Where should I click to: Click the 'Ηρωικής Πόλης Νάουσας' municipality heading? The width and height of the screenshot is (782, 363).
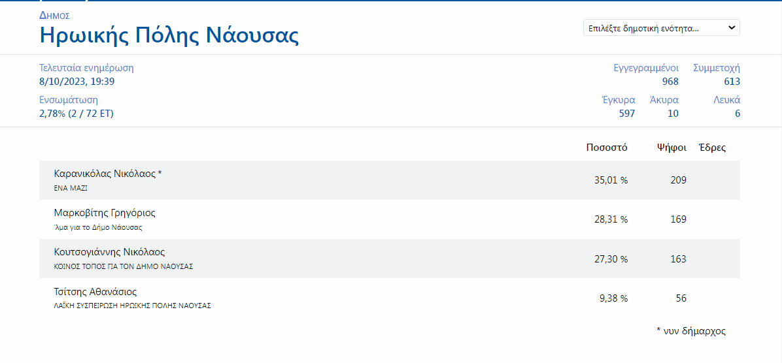pos(169,35)
